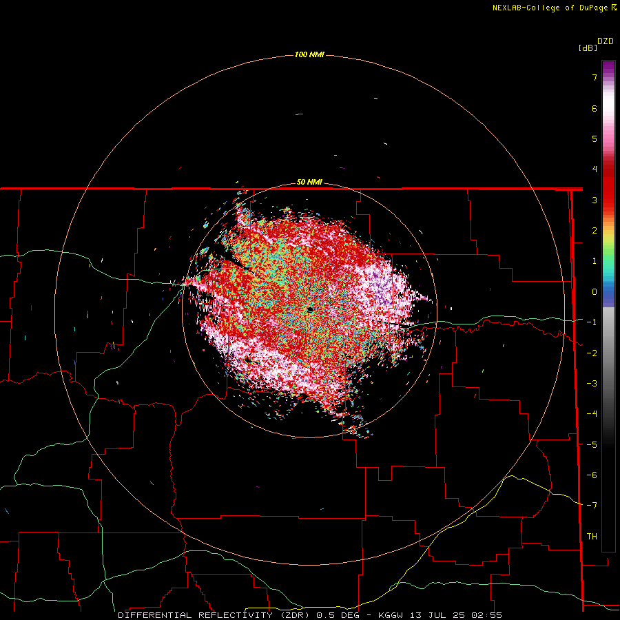Click the legend value -2 label

(592, 353)
